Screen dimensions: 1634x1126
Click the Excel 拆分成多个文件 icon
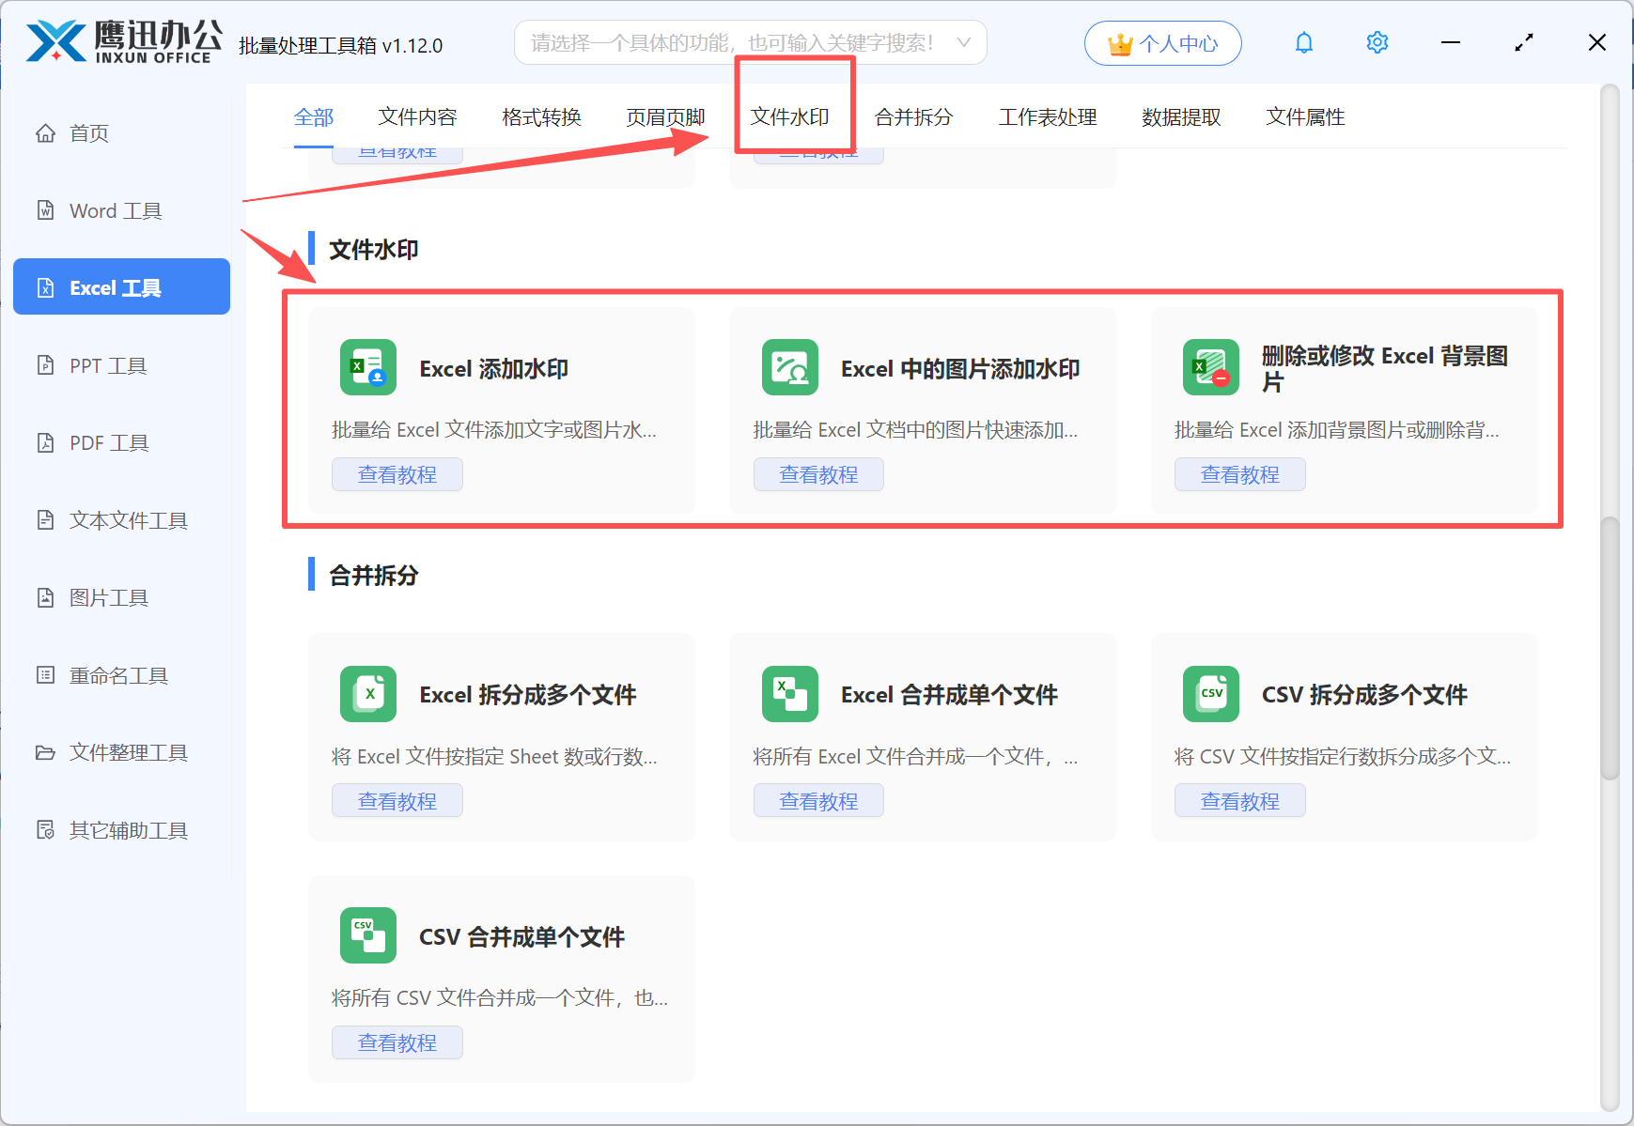pyautogui.click(x=367, y=694)
